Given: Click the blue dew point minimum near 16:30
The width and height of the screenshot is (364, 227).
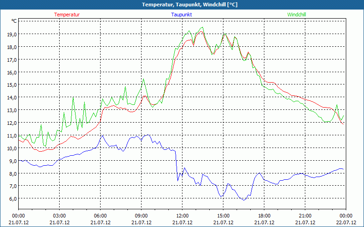Looking at the screenshot, I should tap(243, 200).
